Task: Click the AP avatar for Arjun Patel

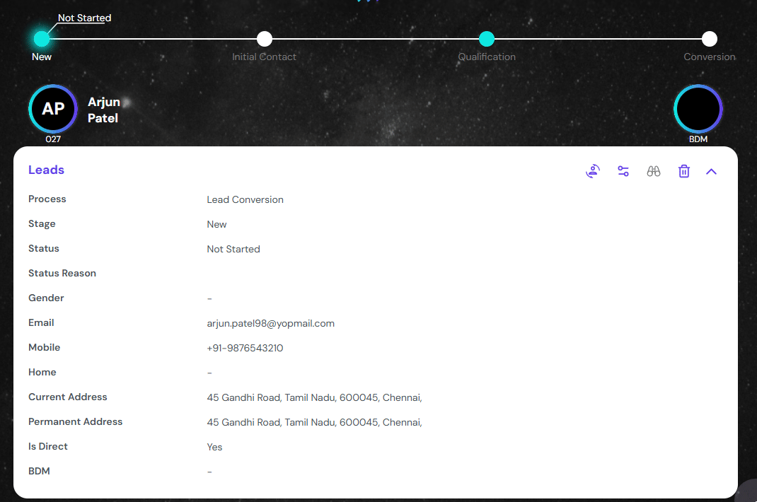Action: click(53, 109)
